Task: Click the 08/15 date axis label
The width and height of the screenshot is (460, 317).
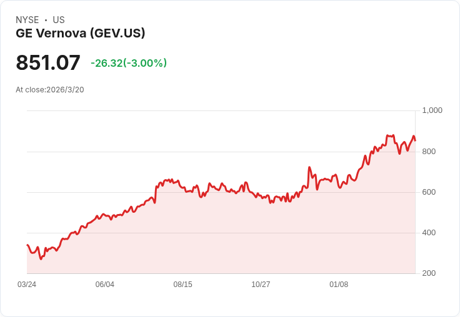Action: tap(182, 285)
